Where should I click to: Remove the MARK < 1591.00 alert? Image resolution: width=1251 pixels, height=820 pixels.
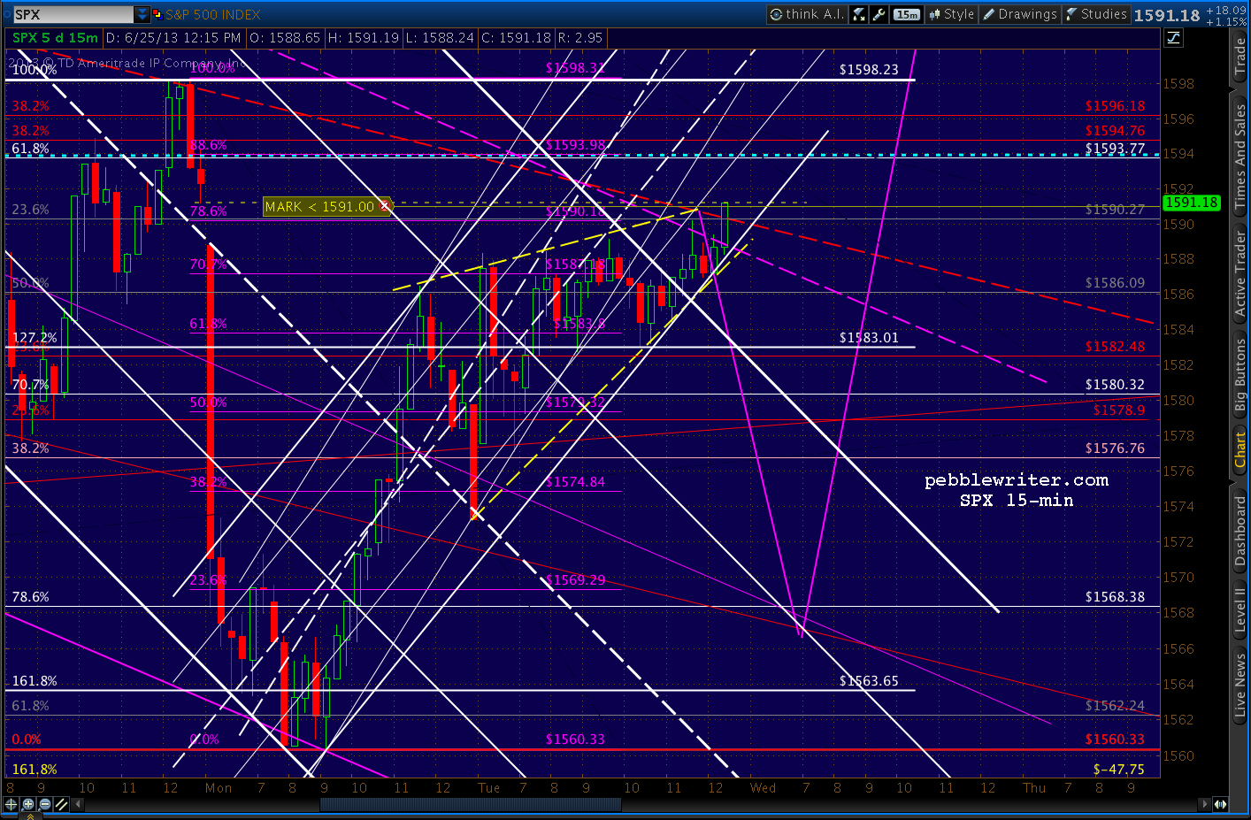(384, 206)
